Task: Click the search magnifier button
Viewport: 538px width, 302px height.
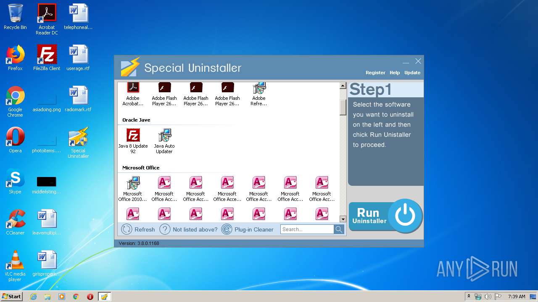Action: click(339, 229)
